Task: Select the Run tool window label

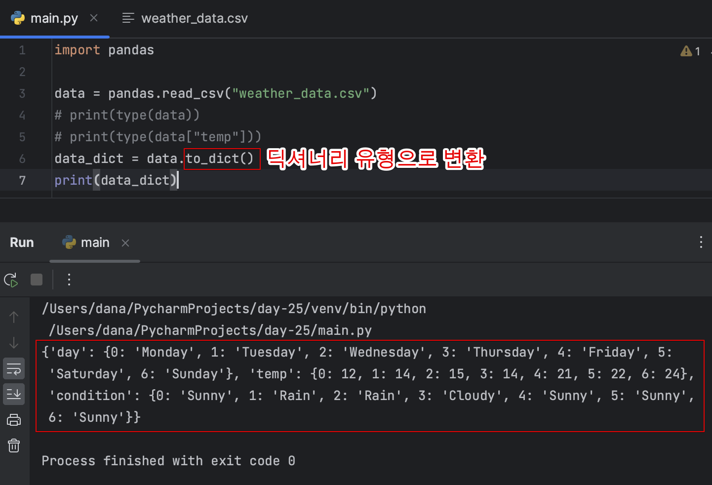Action: click(22, 242)
